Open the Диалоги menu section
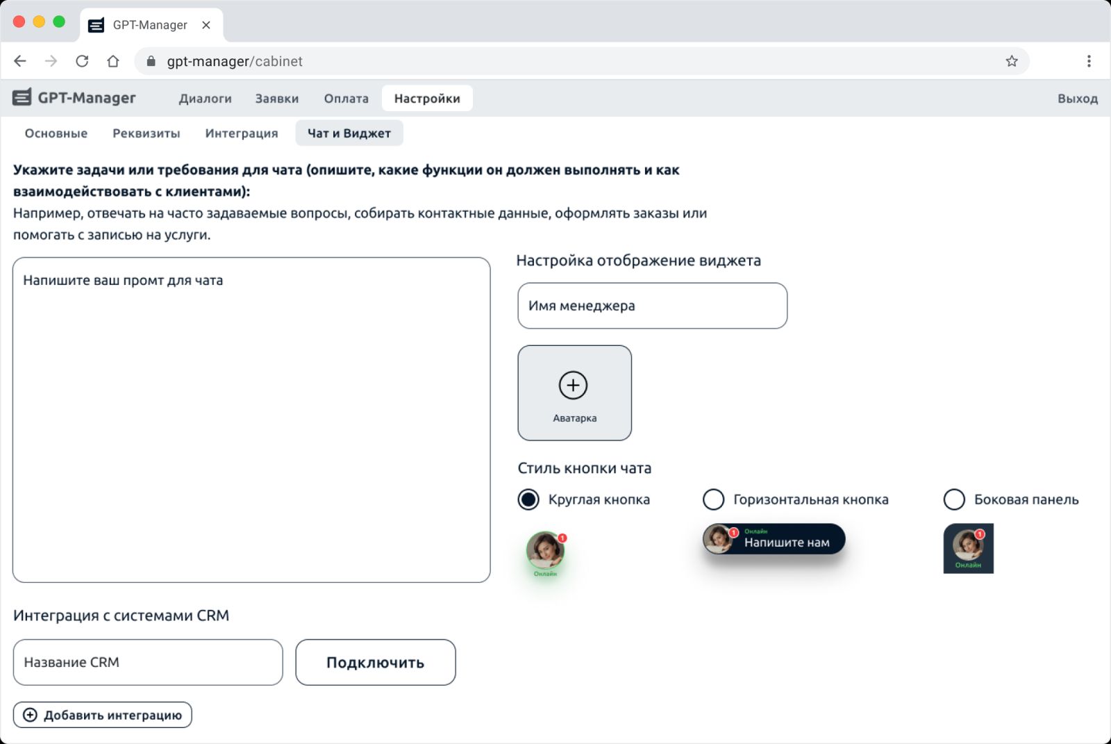 [205, 99]
